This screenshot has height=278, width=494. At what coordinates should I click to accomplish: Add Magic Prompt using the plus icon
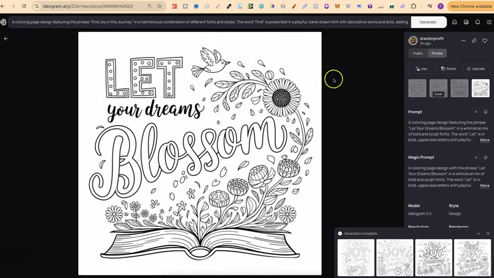(x=476, y=157)
